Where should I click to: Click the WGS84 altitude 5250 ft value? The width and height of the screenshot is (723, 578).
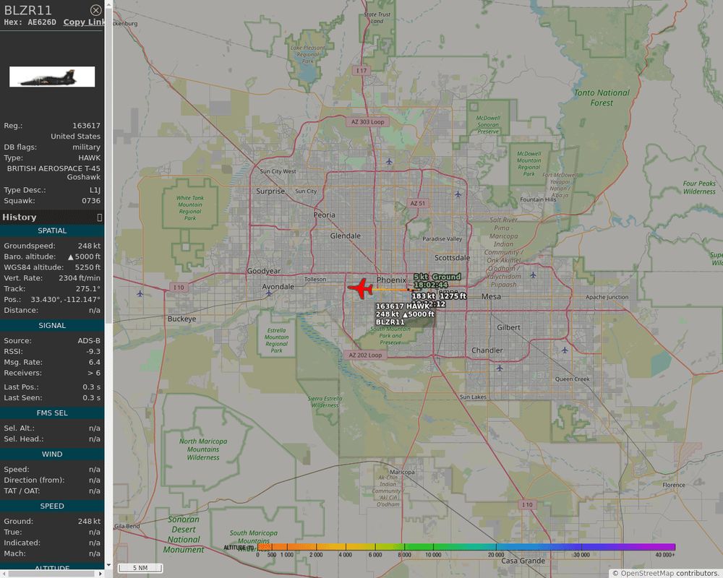click(x=87, y=267)
